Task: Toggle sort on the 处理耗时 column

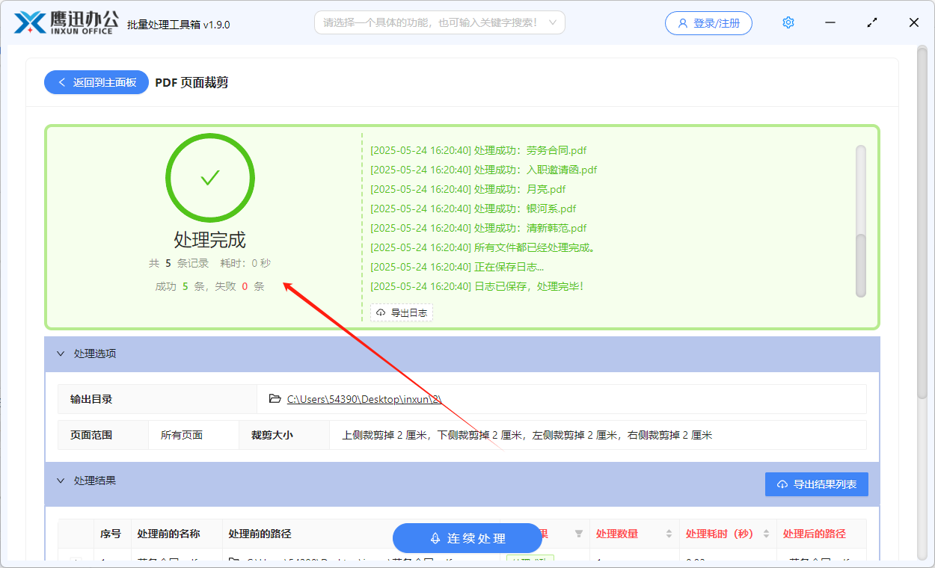Action: pos(766,534)
